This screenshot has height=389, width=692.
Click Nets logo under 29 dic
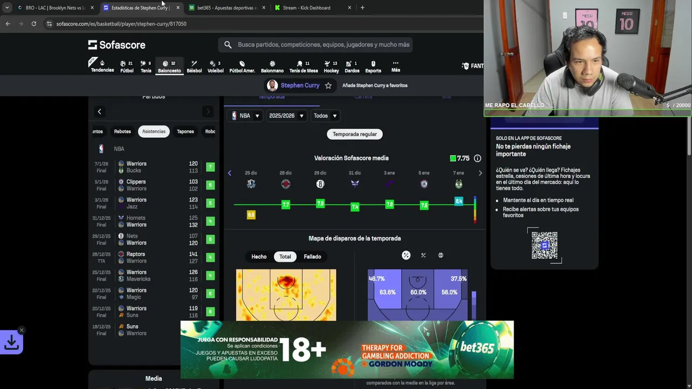[x=320, y=184]
